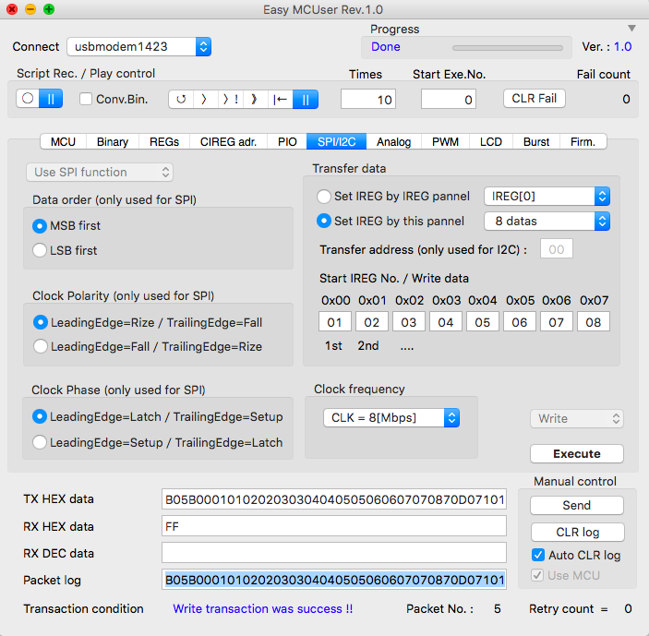Open the IREG[0] dropdown

pyautogui.click(x=547, y=196)
